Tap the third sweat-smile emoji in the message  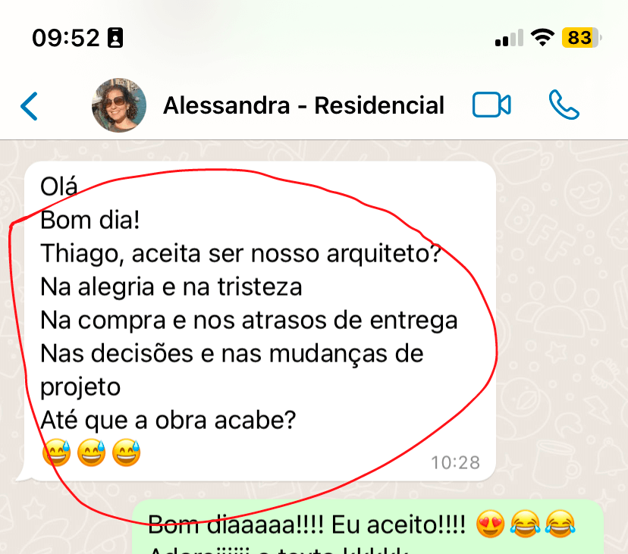[x=126, y=452]
